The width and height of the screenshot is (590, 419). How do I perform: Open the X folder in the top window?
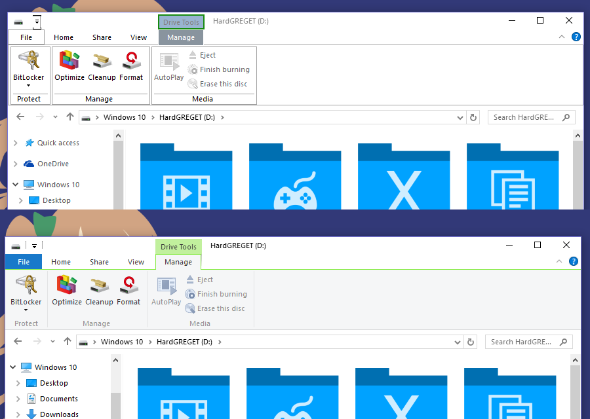pyautogui.click(x=404, y=176)
